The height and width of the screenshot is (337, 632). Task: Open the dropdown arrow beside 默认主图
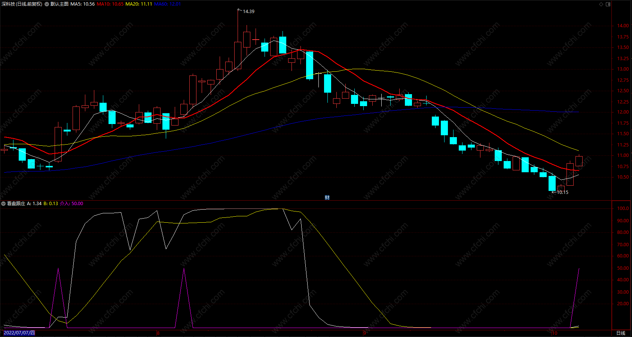pyautogui.click(x=47, y=4)
